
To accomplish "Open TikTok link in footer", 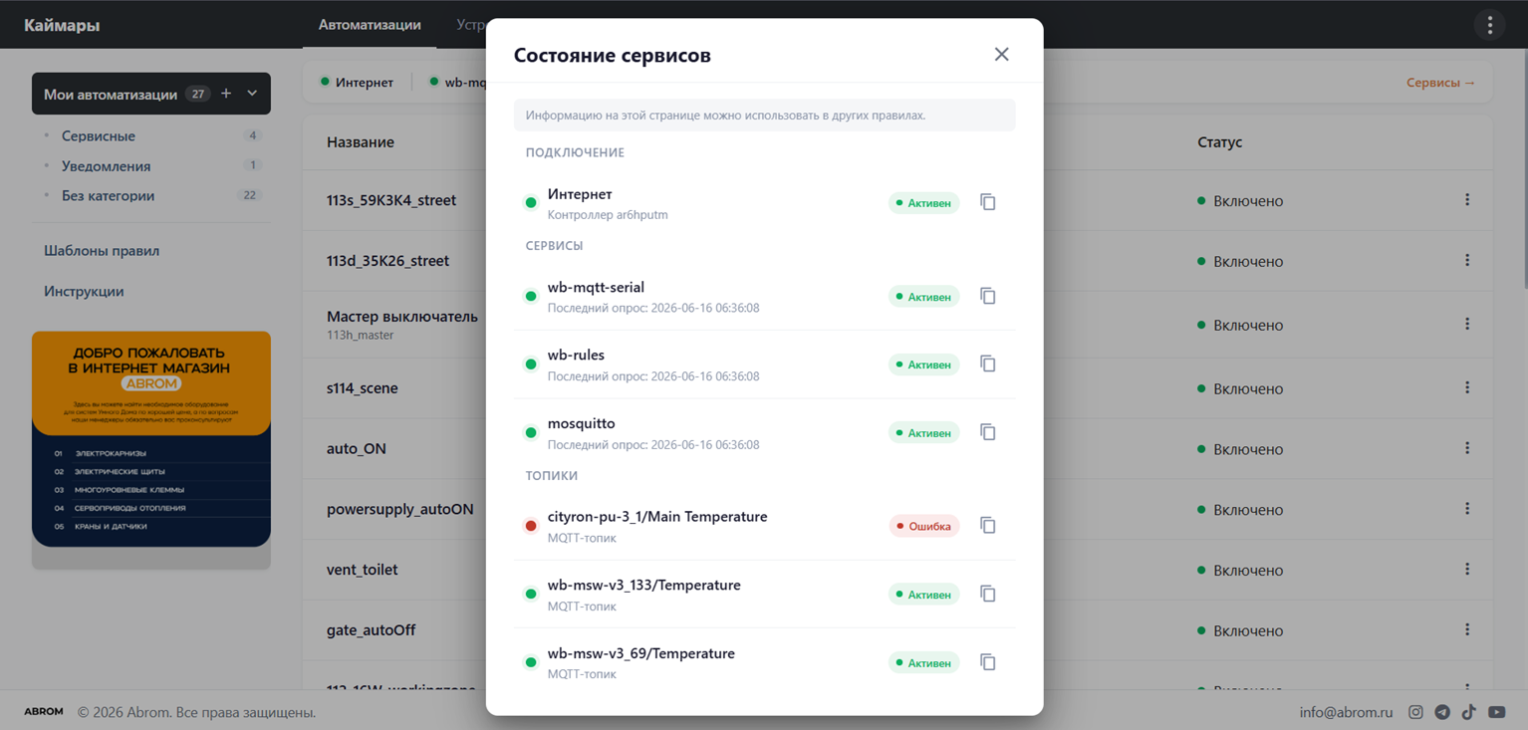I will pos(1469,712).
